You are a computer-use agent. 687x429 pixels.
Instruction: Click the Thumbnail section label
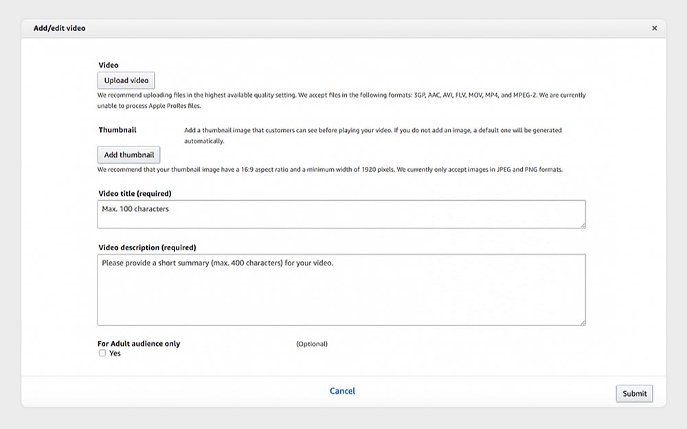pos(117,130)
